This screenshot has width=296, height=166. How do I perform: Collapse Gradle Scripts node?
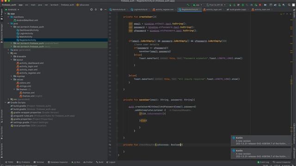pyautogui.click(x=6, y=102)
